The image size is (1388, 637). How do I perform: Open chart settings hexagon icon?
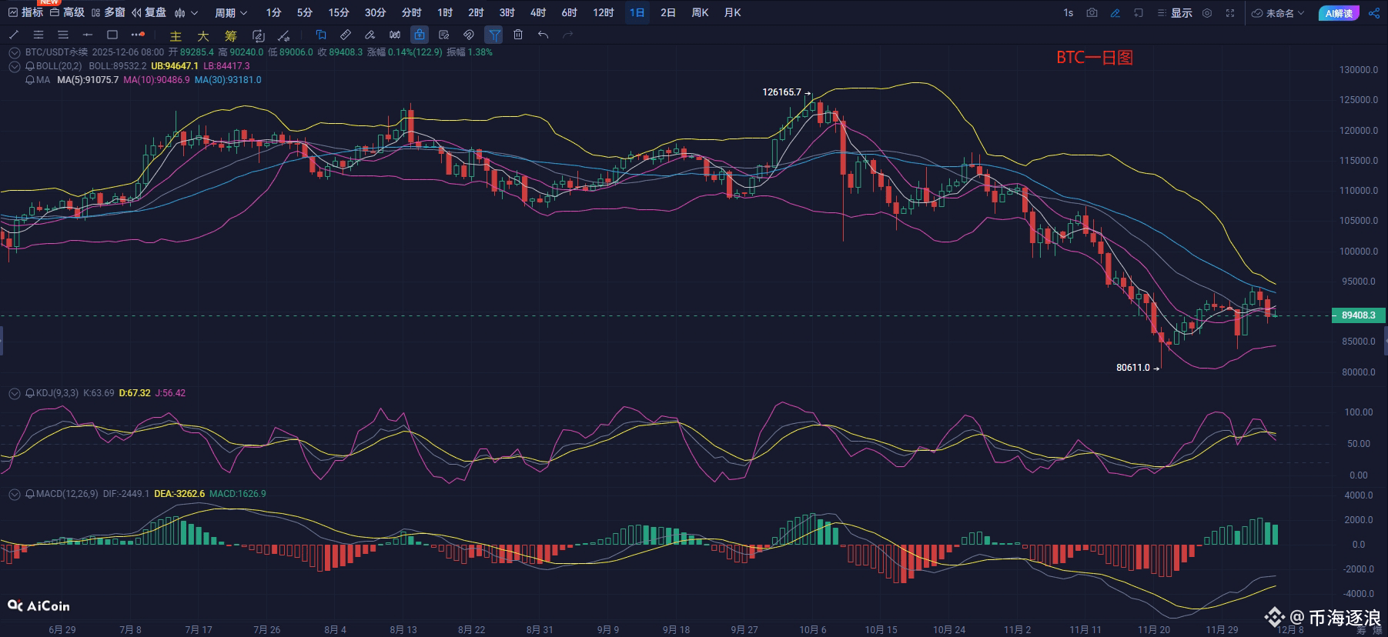coord(1207,13)
